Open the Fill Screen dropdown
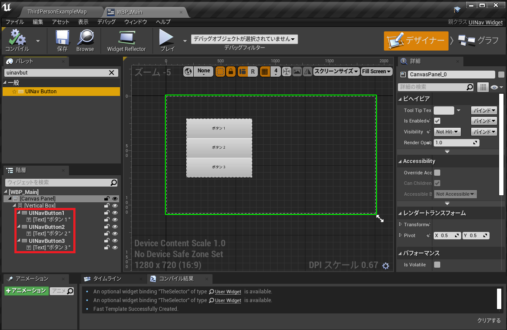 tap(377, 71)
